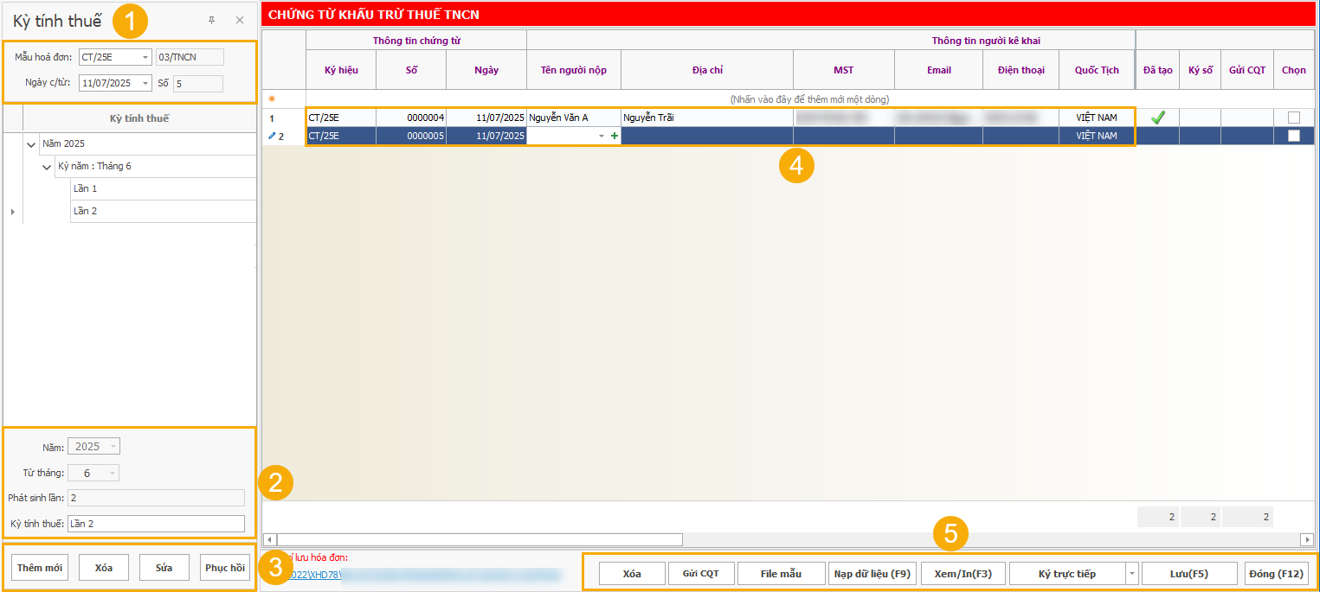1320x592 pixels.
Task: Click the Kỳ tính thuế input field
Action: click(x=156, y=524)
